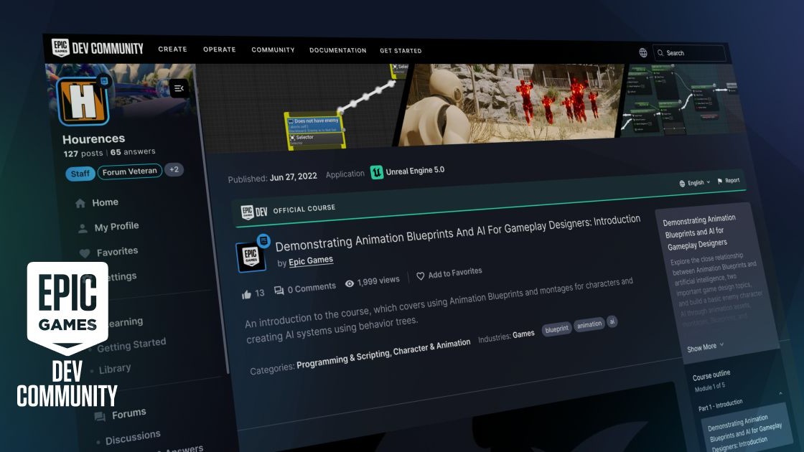The width and height of the screenshot is (804, 452).
Task: Expand the +2 more badges pill
Action: [x=174, y=169]
